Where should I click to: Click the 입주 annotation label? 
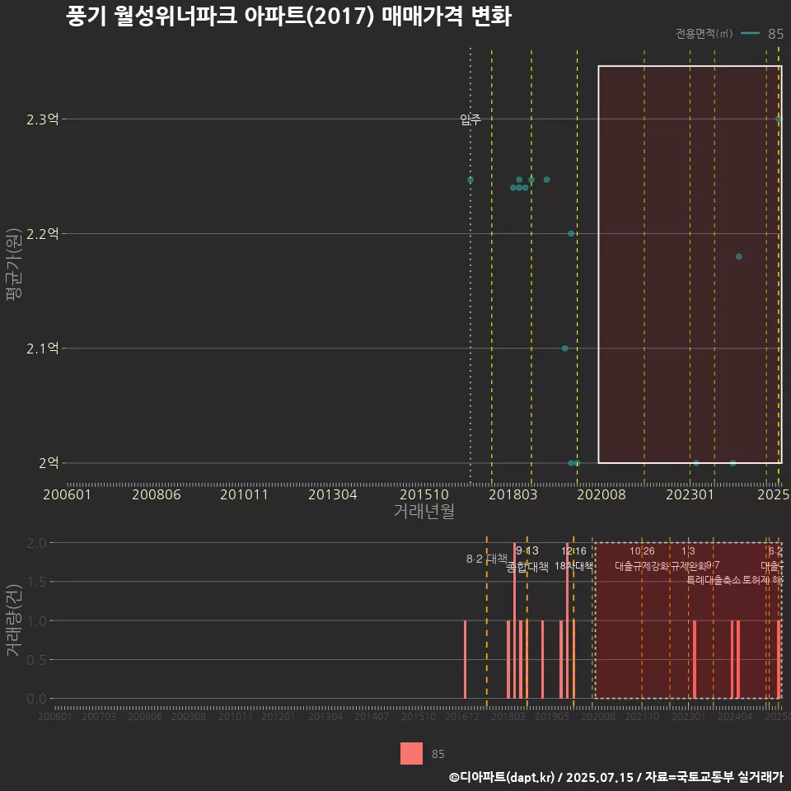[x=470, y=119]
